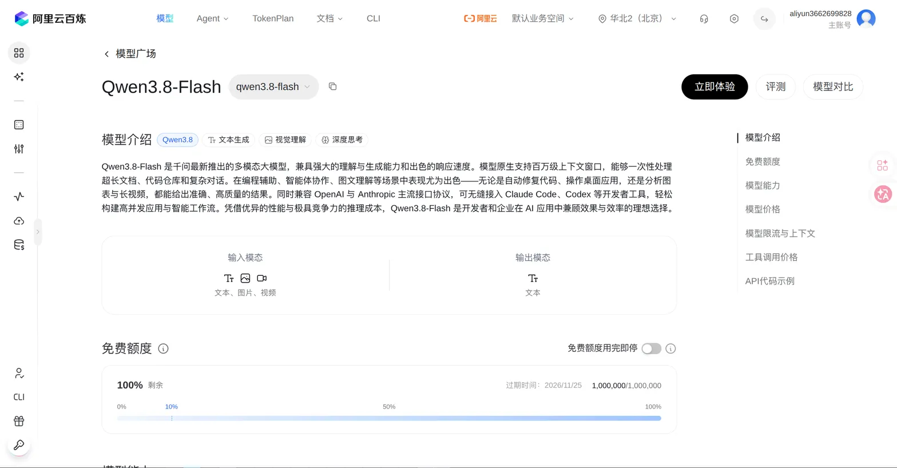Open the headset support icon
Screen dimensions: 897x468
point(704,19)
